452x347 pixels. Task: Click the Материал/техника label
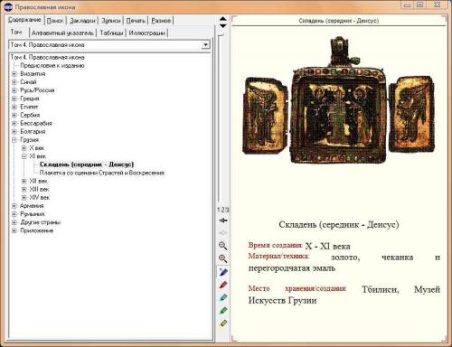278,256
